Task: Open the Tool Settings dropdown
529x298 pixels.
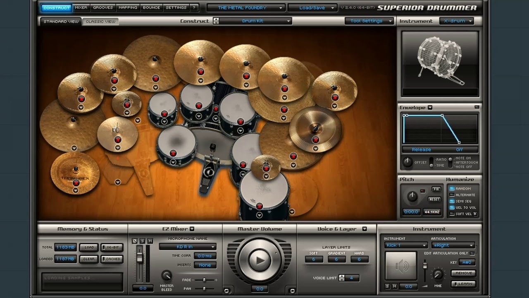Action: [369, 21]
